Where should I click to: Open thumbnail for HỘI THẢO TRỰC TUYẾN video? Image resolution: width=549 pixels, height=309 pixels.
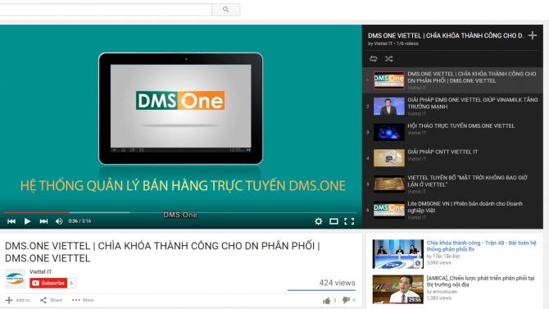pos(388,132)
